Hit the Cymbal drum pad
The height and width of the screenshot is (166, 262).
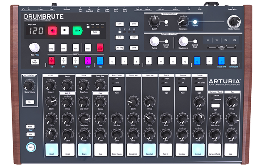coord(198,149)
